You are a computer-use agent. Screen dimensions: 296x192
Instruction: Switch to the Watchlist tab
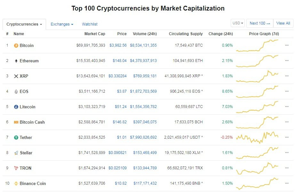tap(90, 24)
